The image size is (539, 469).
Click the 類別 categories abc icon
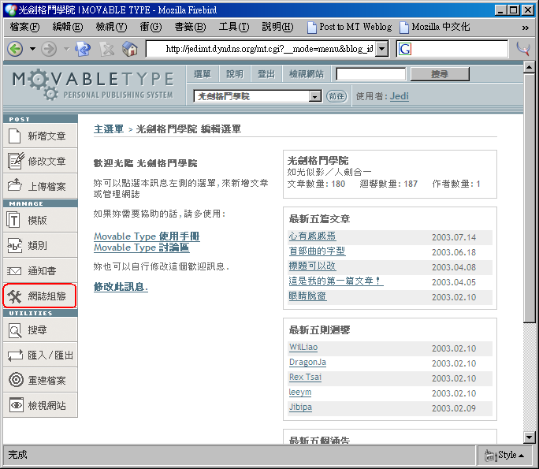14,245
